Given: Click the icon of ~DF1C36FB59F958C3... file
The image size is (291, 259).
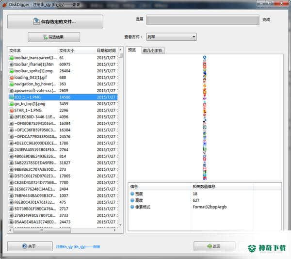Looking at the screenshot, I should [x=11, y=130].
